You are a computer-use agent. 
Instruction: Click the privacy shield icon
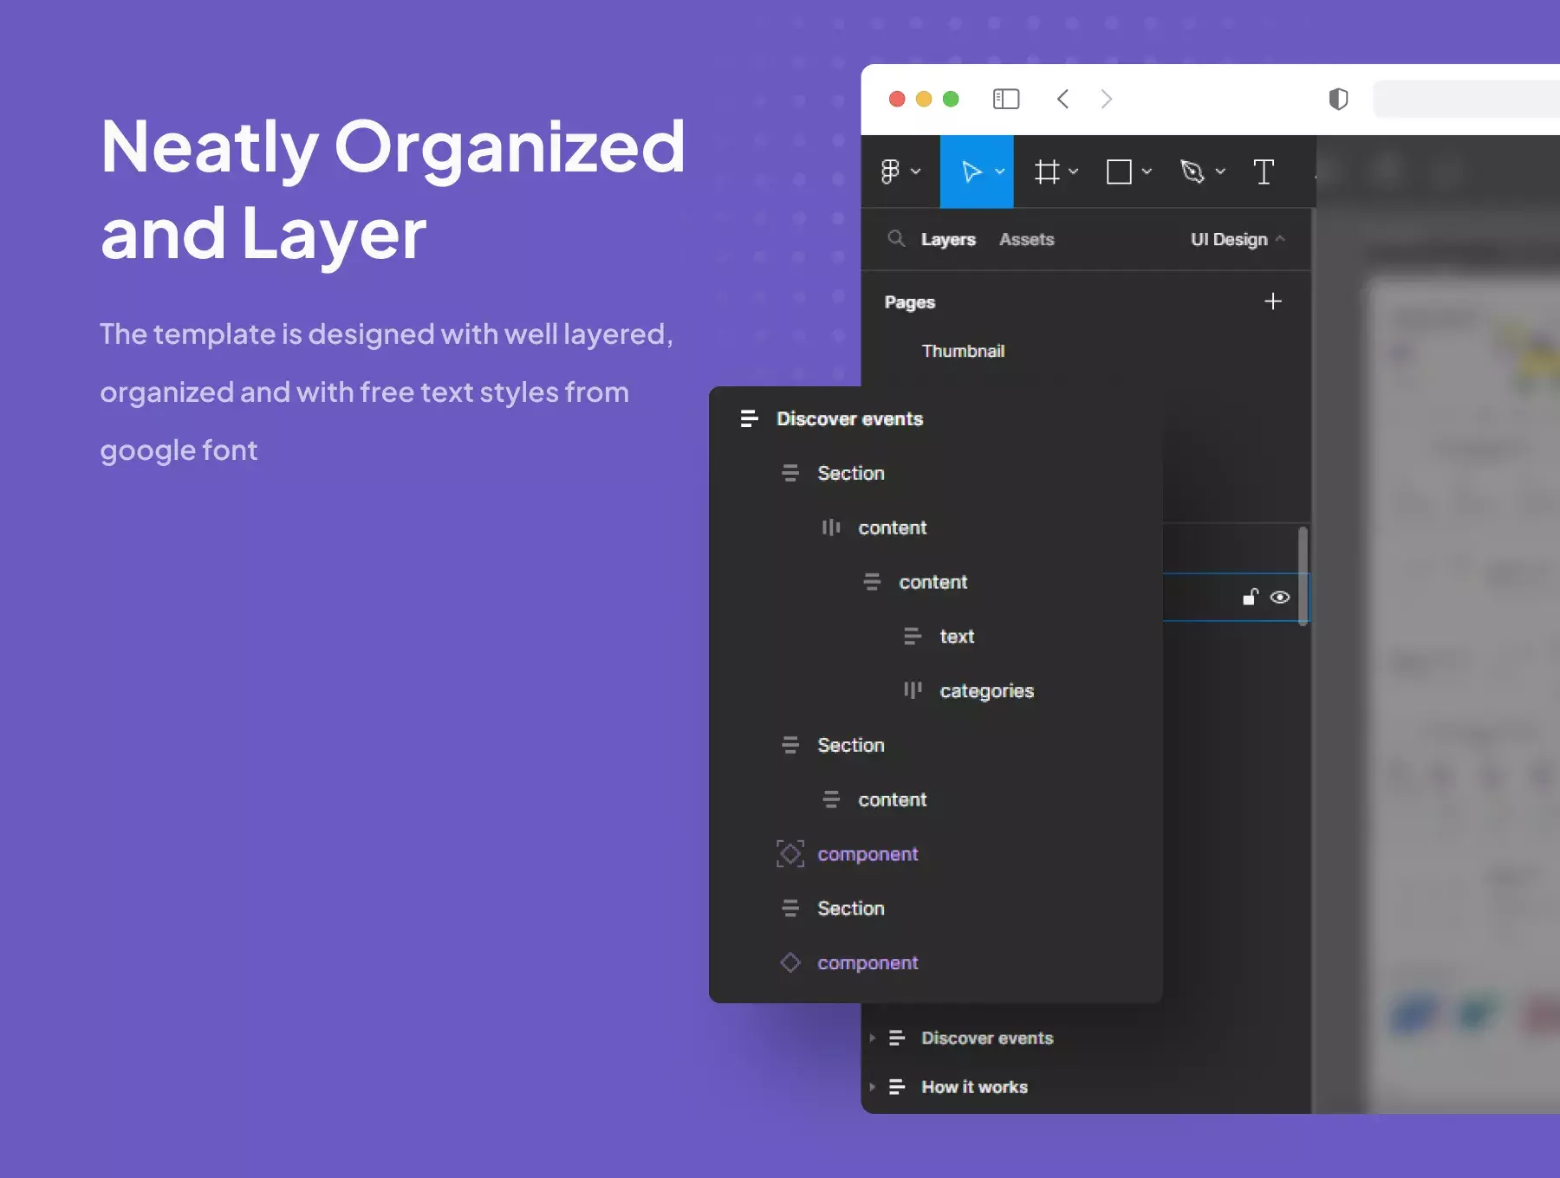click(x=1338, y=99)
